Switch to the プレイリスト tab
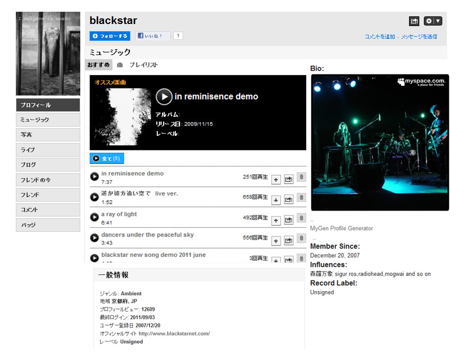The width and height of the screenshot is (475, 358). (x=144, y=65)
